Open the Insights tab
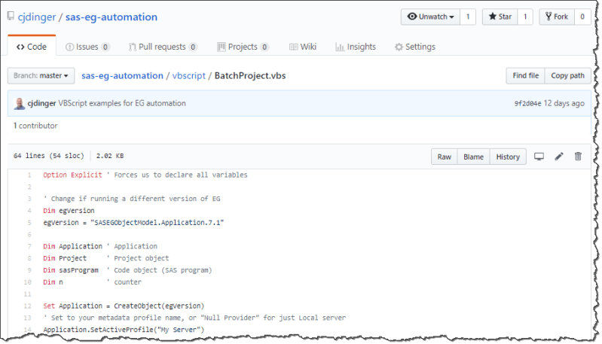 [x=356, y=47]
